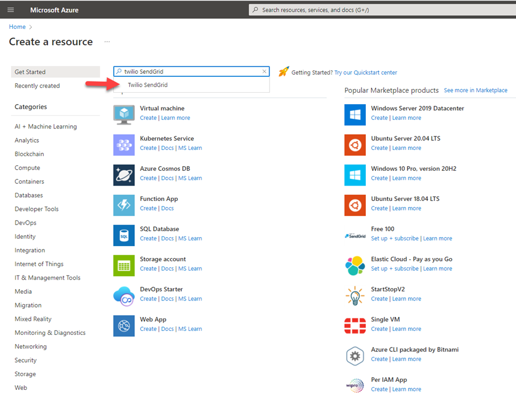This screenshot has height=400, width=516.
Task: Click Azure CLI Bitnami gear icon
Action: (355, 356)
